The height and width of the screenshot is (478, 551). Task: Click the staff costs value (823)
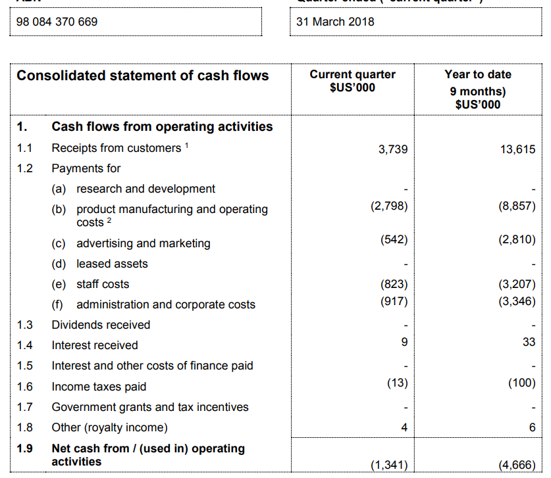(x=394, y=284)
